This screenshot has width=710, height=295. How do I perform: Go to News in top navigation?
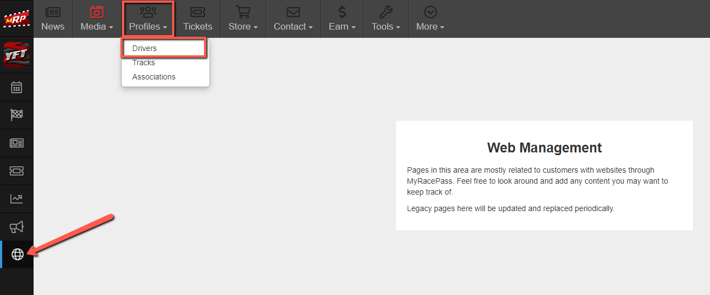(53, 19)
